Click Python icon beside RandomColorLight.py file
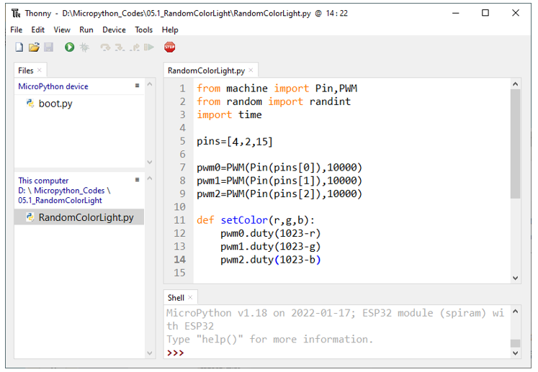Image resolution: width=538 pixels, height=372 pixels. (30, 217)
